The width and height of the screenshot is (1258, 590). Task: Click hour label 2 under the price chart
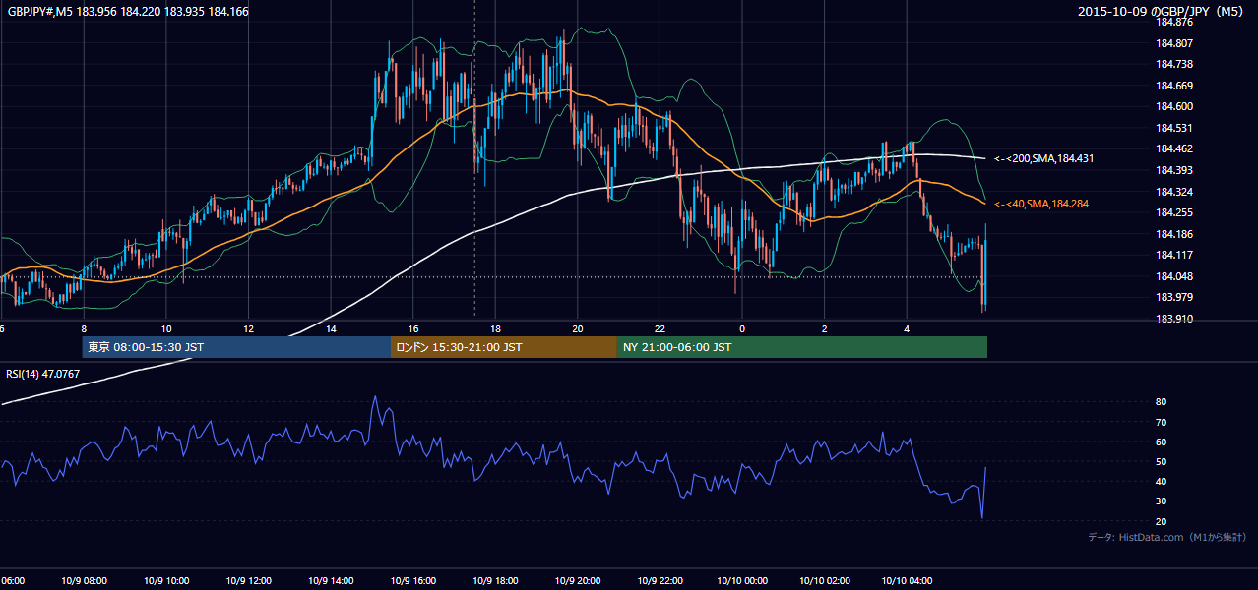point(825,329)
